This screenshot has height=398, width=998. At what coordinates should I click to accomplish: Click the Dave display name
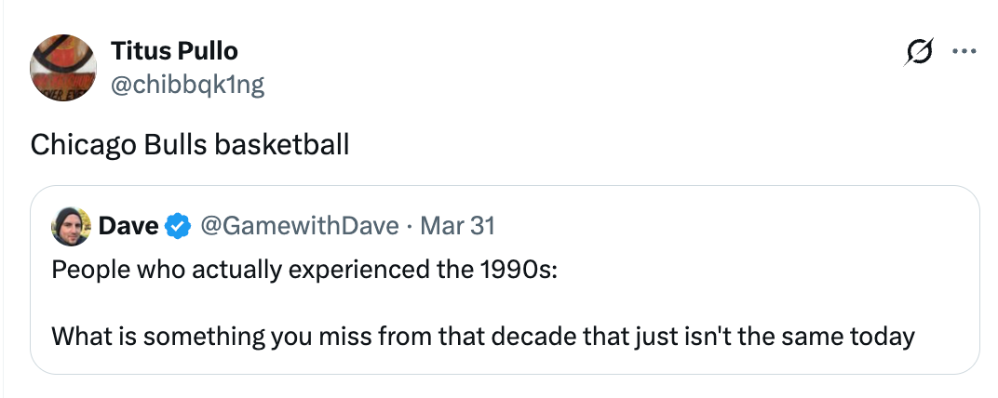[x=128, y=226]
